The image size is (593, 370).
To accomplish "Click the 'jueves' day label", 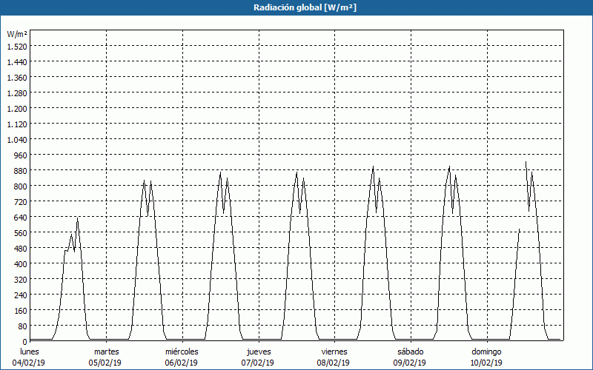I will coord(259,351).
